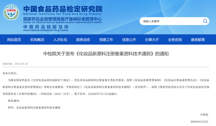Open the 机构概况 navigation item
The image size is (216, 126).
[37, 40]
